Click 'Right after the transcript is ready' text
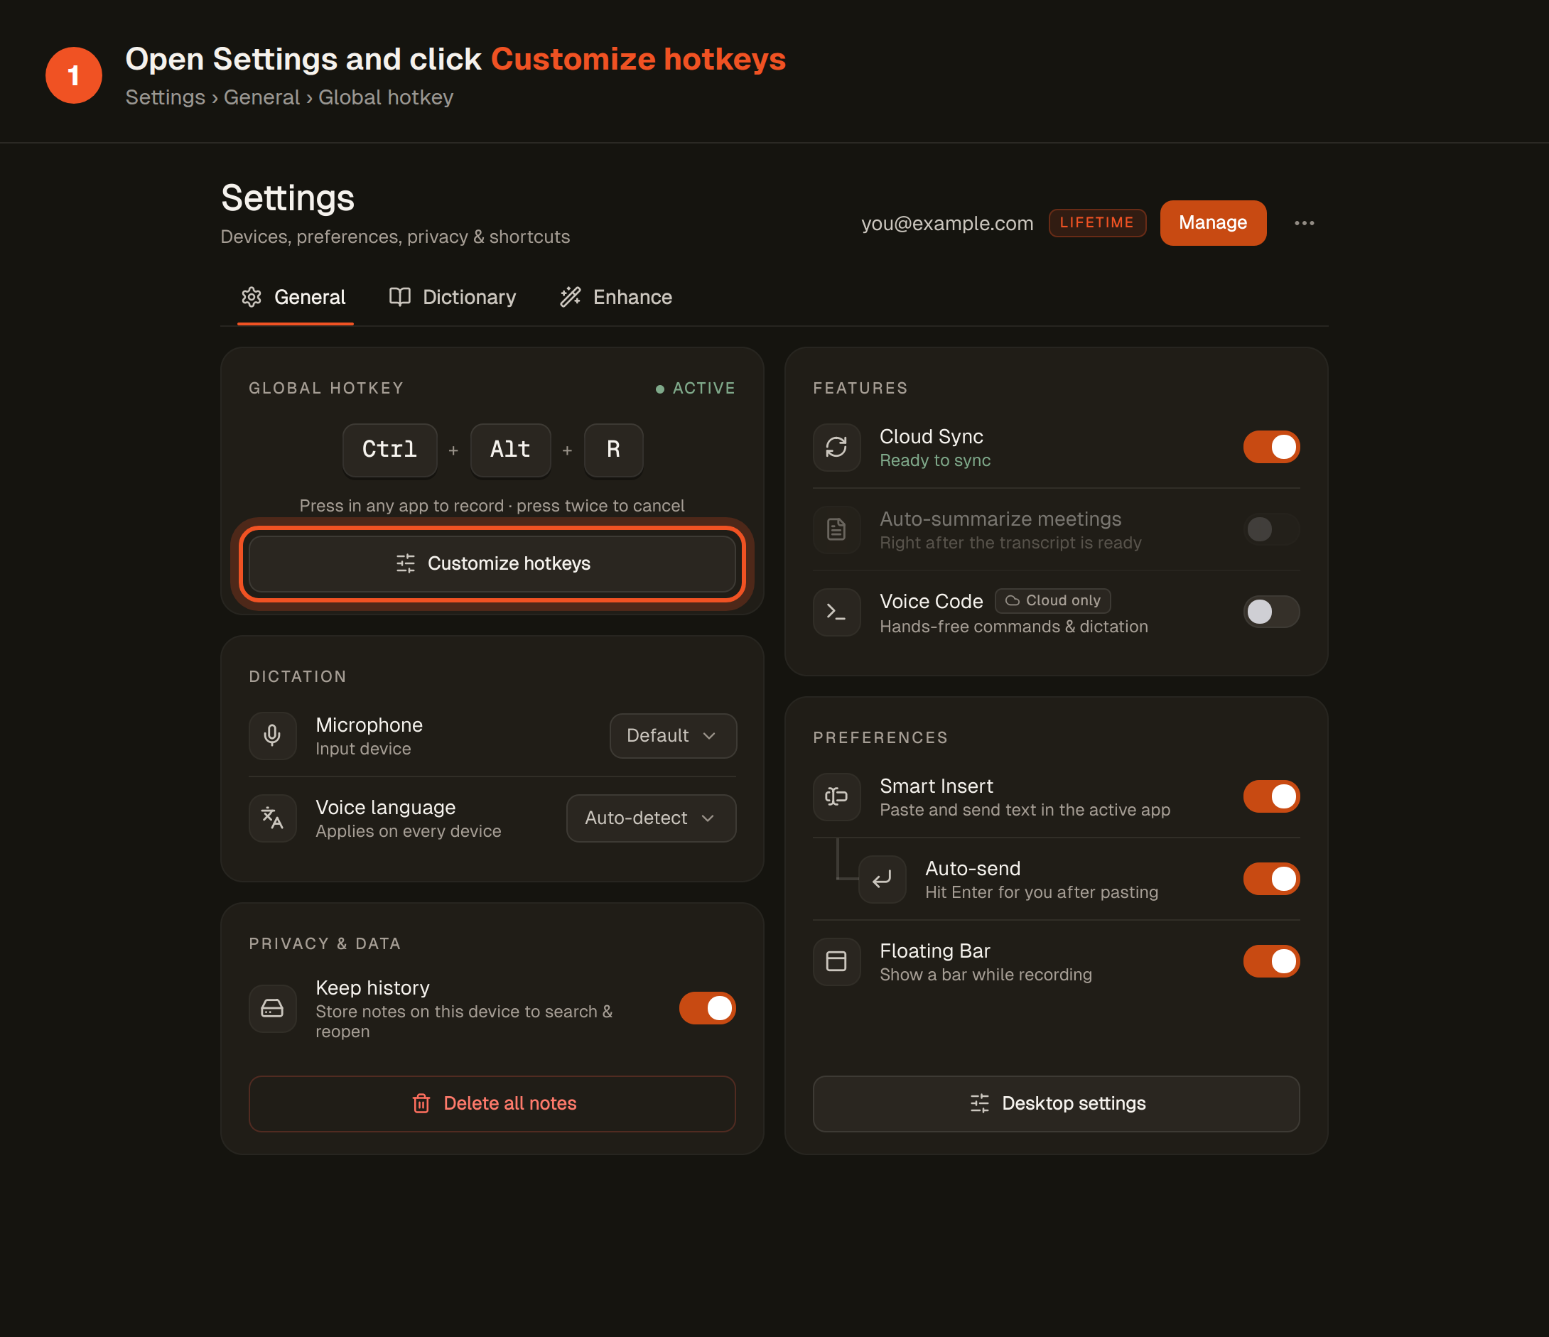 point(1010,543)
